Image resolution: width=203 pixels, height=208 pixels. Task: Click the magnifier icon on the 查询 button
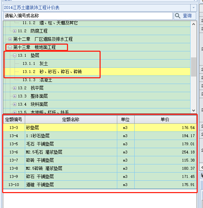(177, 16)
